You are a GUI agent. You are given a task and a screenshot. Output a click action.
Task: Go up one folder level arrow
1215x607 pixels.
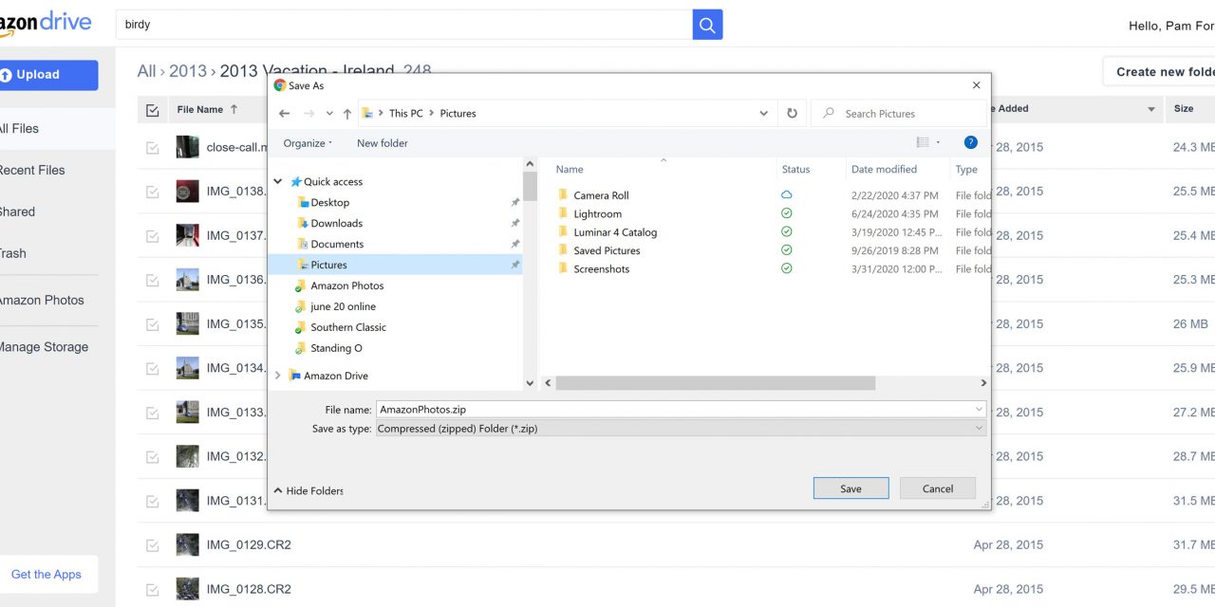coord(347,114)
